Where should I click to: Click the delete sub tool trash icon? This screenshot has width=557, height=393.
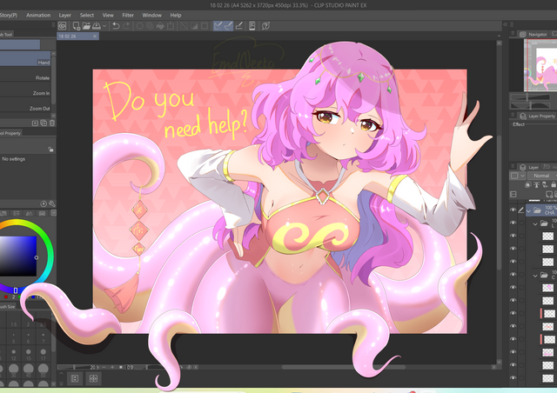tap(52, 123)
